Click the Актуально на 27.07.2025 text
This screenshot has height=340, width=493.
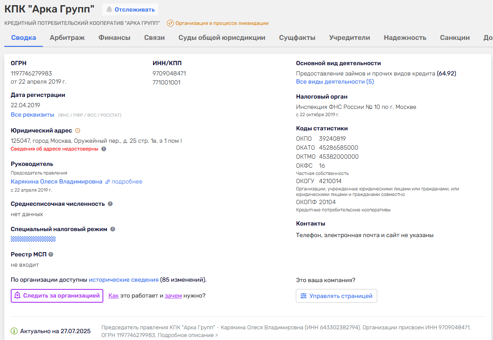(x=55, y=331)
